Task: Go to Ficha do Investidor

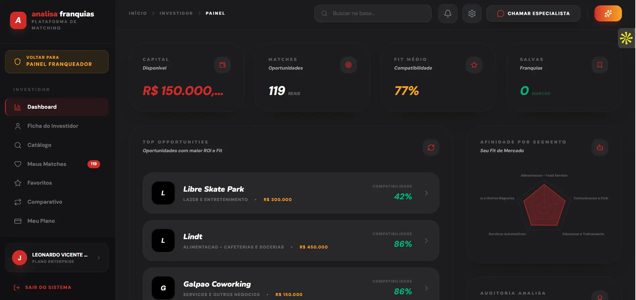Action: [x=57, y=126]
